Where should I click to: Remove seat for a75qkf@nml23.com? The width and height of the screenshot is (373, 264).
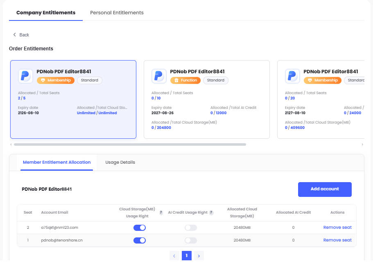click(337, 228)
